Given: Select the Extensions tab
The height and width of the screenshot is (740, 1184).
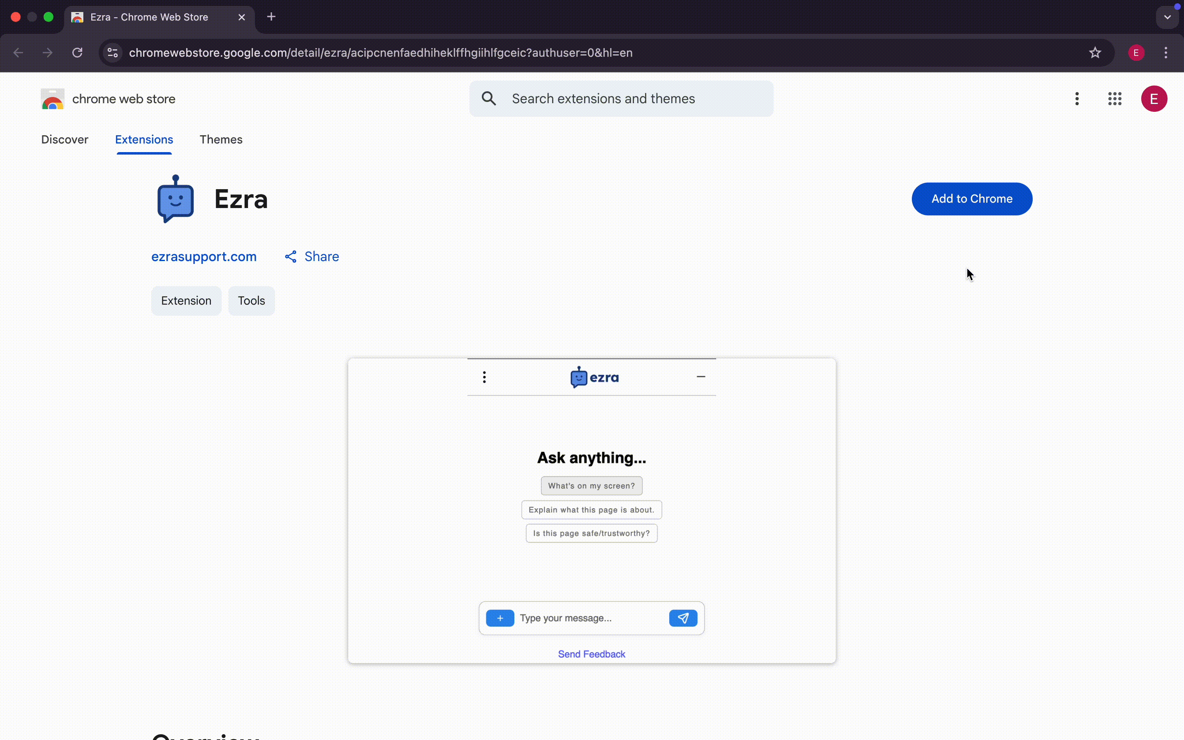Looking at the screenshot, I should pos(144,140).
